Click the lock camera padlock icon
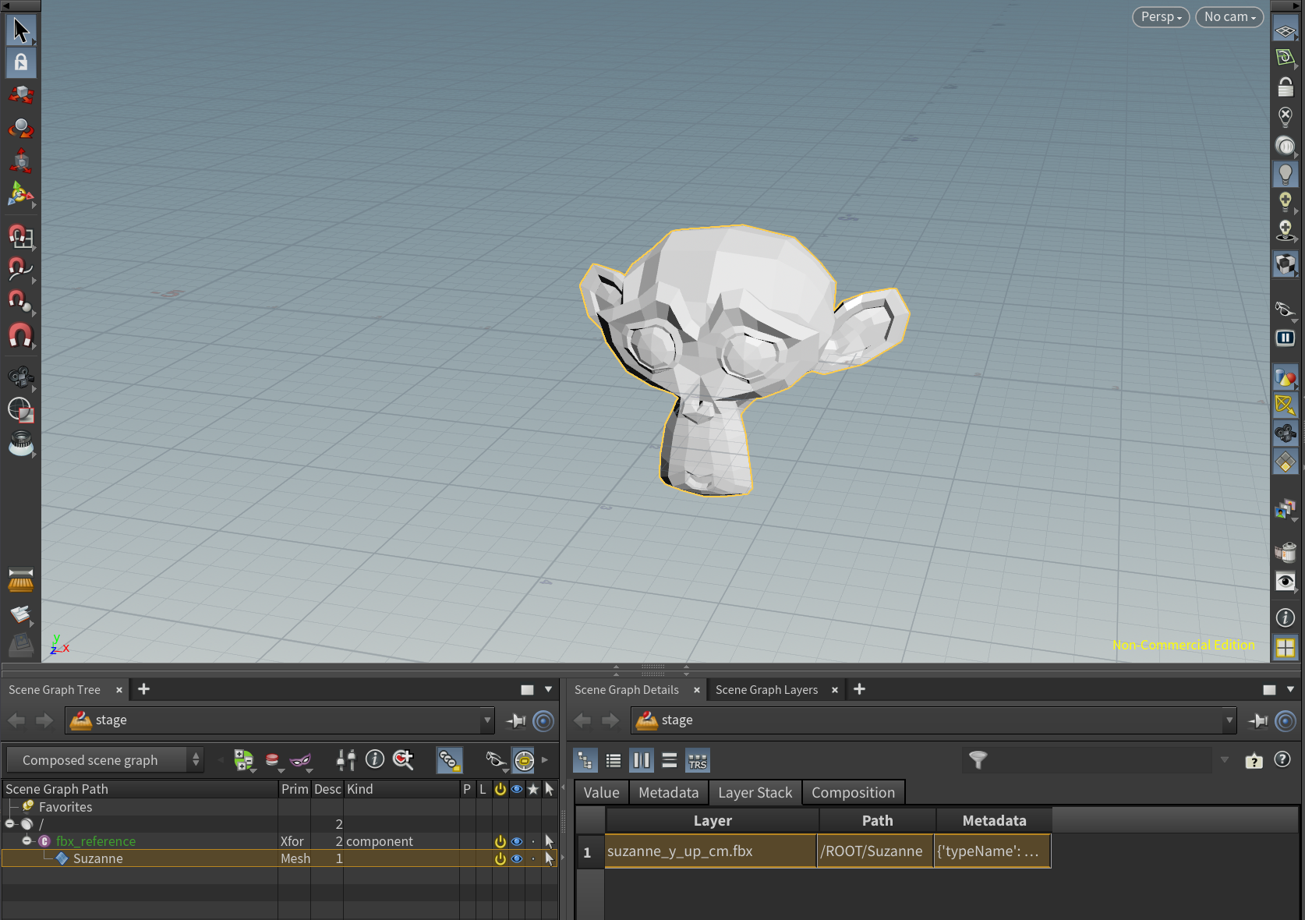This screenshot has height=920, width=1305. point(1286,87)
